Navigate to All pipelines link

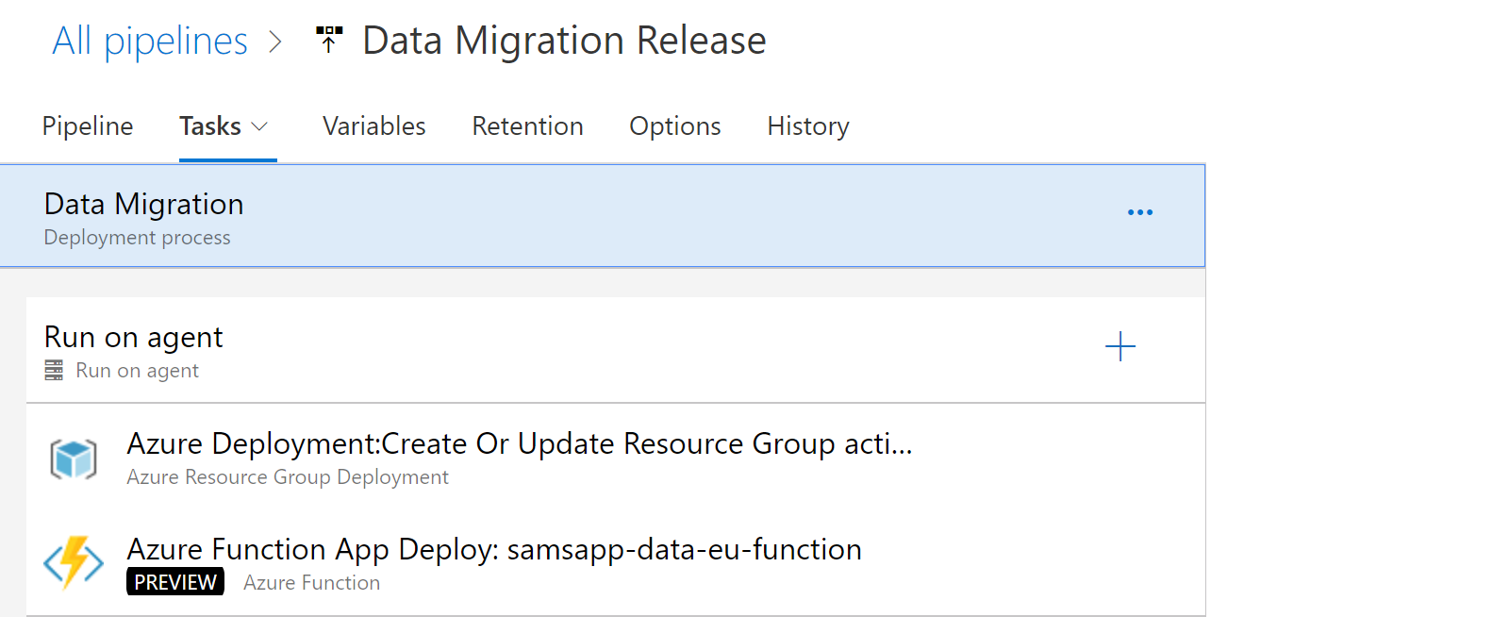(150, 42)
